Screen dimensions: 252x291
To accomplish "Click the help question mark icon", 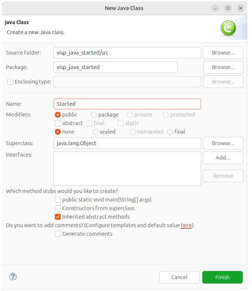I will (x=13, y=276).
